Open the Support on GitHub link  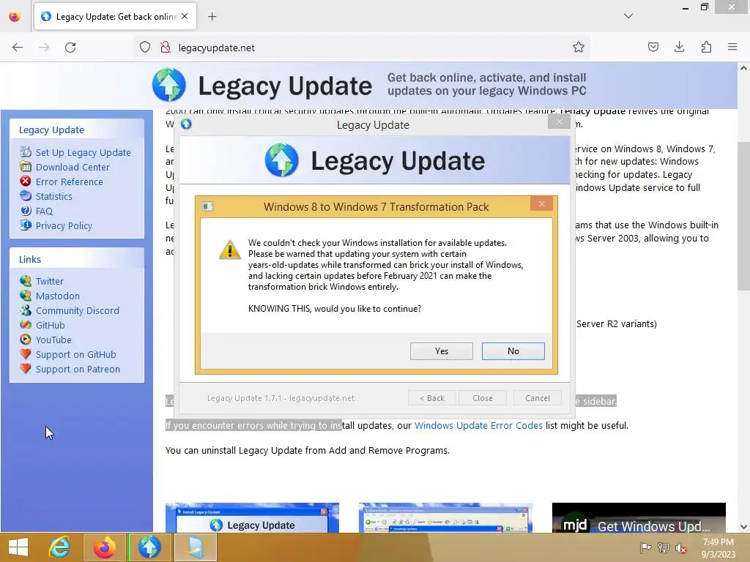pos(76,355)
